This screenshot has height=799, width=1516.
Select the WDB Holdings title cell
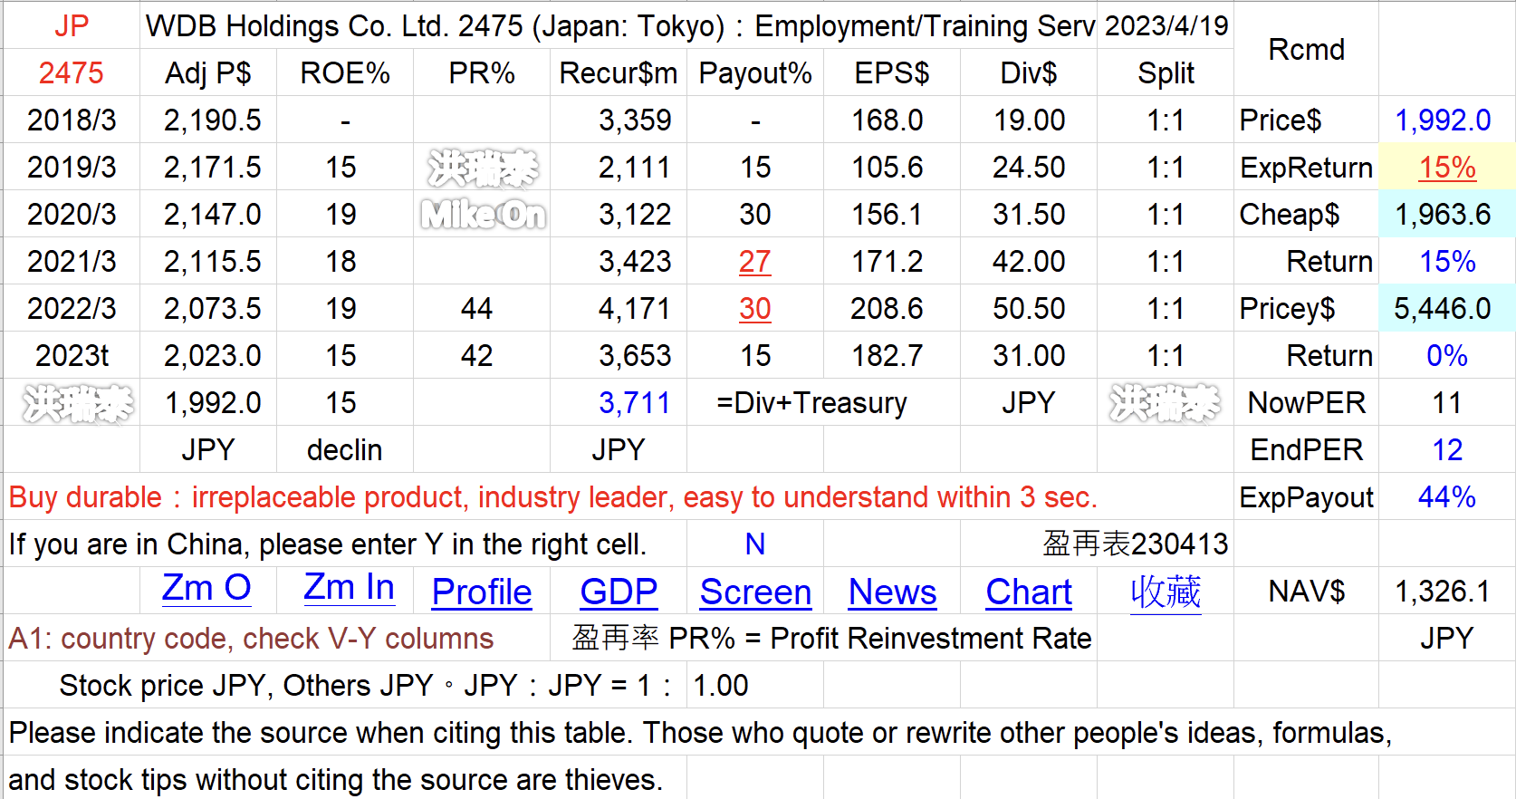coord(619,26)
